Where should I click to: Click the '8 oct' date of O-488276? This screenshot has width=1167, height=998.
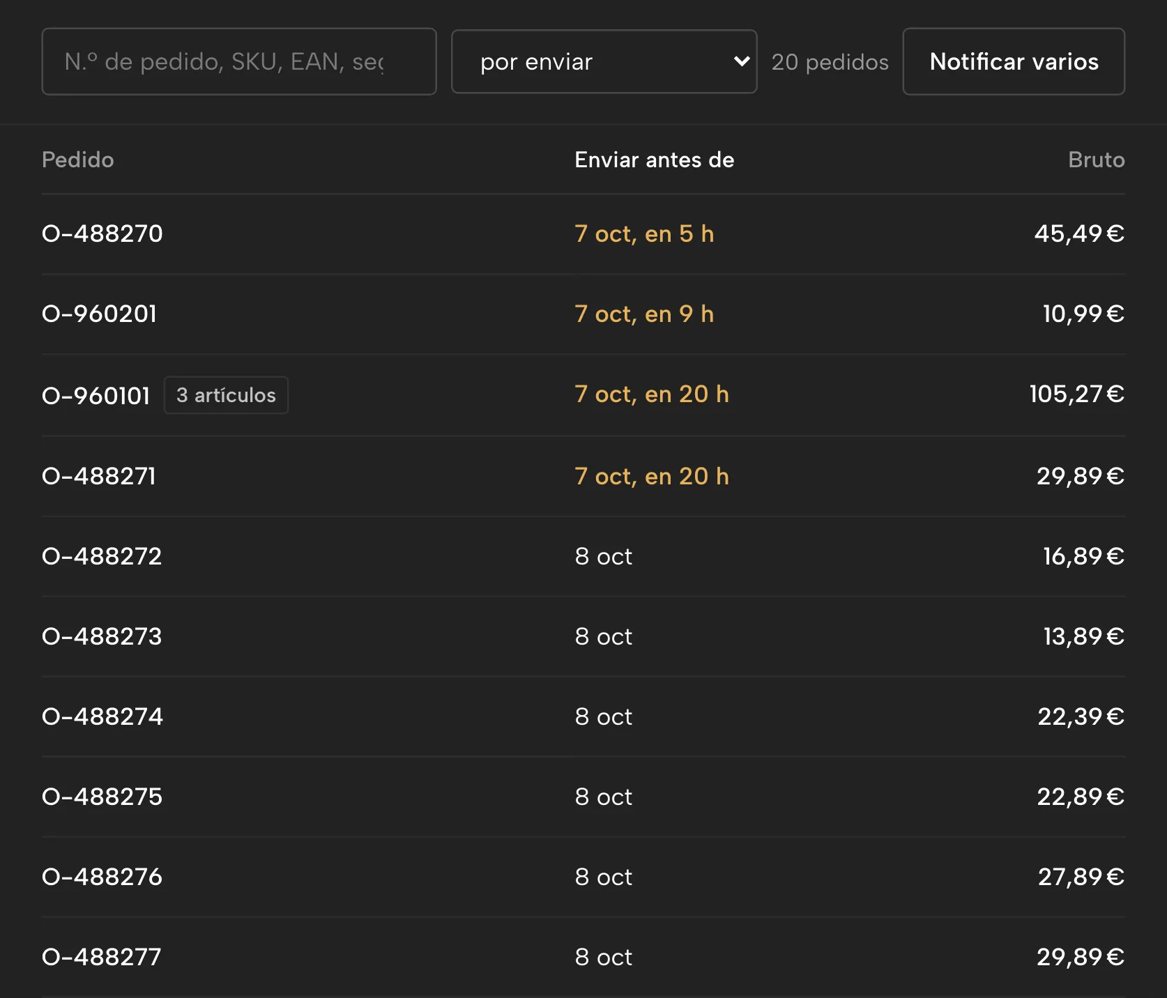(604, 877)
